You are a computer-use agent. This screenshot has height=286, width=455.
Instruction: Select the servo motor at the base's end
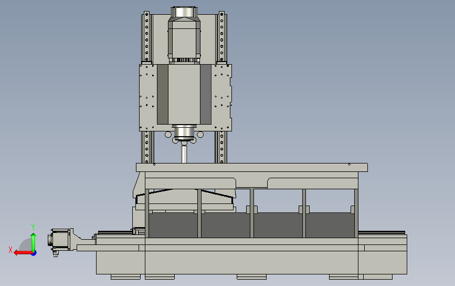click(x=61, y=241)
